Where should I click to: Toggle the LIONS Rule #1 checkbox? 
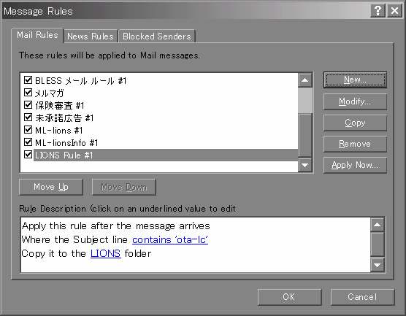coord(28,155)
